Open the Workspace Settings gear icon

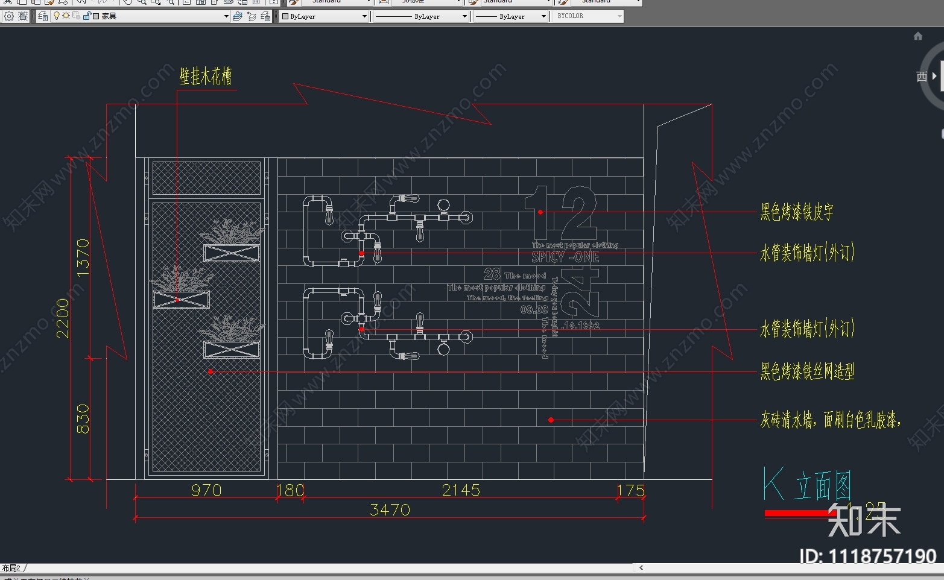point(8,16)
